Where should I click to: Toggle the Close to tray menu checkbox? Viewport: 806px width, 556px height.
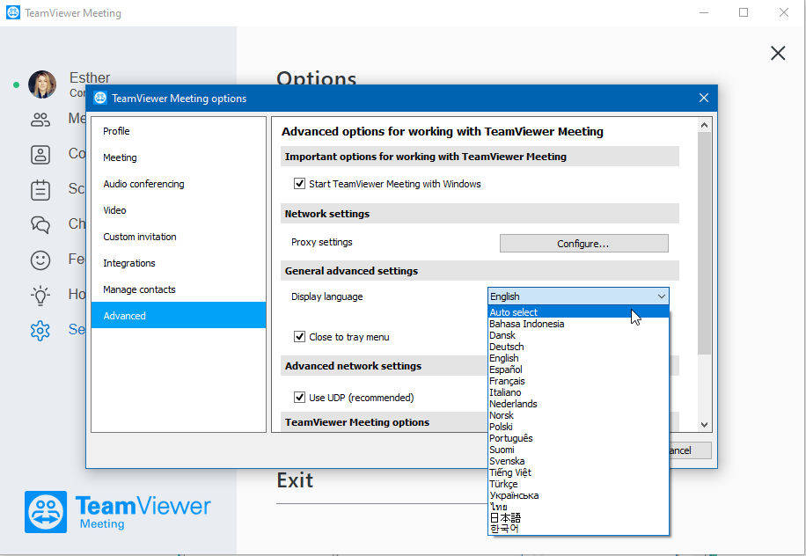pyautogui.click(x=299, y=337)
